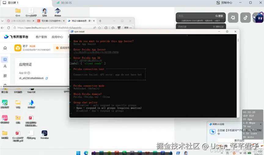Click the open.feishu.cn address bar
This screenshot has width=264, height=155.
click(57, 28)
